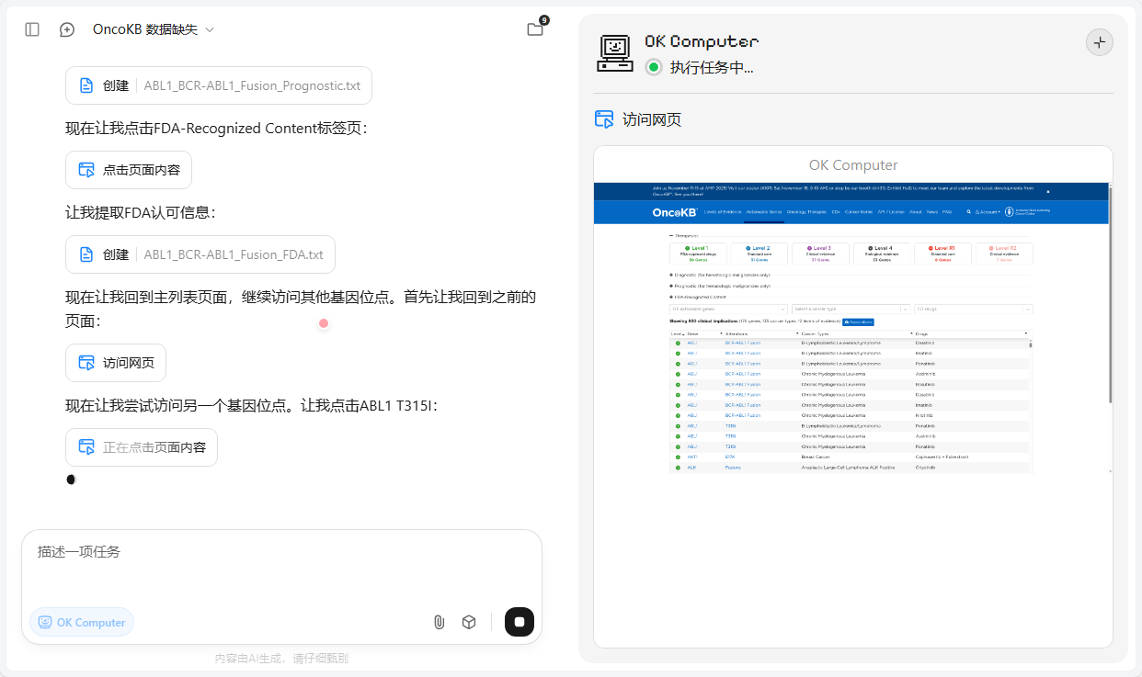Click Fusions link in the ALK row
This screenshot has height=677, width=1142.
coord(733,467)
